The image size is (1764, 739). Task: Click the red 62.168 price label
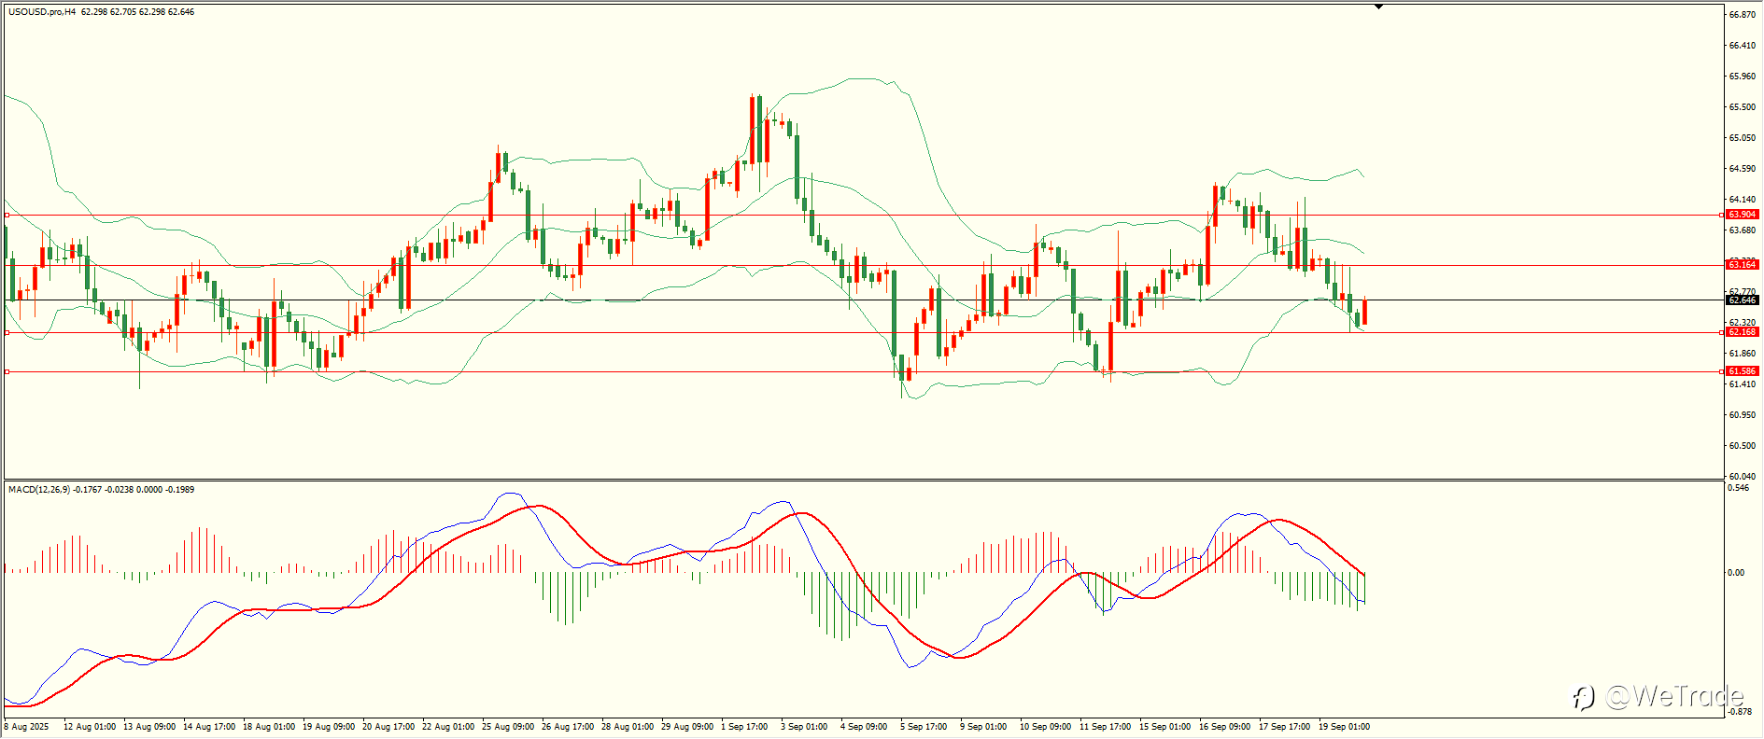(x=1742, y=332)
